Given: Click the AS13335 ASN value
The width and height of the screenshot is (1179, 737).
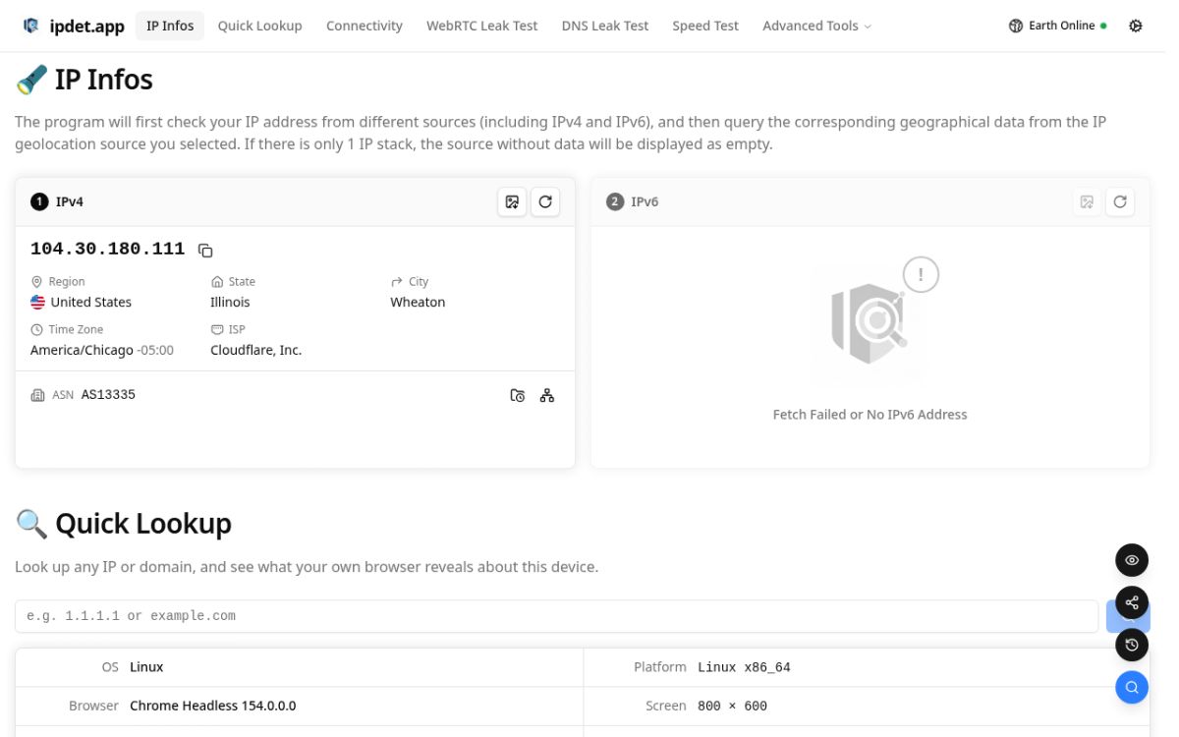Looking at the screenshot, I should pyautogui.click(x=108, y=394).
